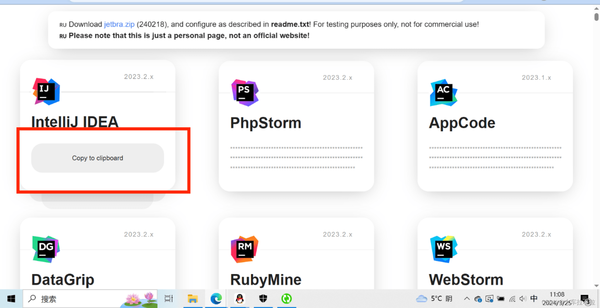Click the 2023.1.x version on AppCode card
This screenshot has height=308, width=600.
[x=537, y=78]
